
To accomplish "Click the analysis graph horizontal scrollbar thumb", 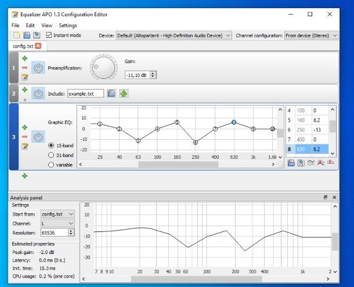I will (196, 279).
